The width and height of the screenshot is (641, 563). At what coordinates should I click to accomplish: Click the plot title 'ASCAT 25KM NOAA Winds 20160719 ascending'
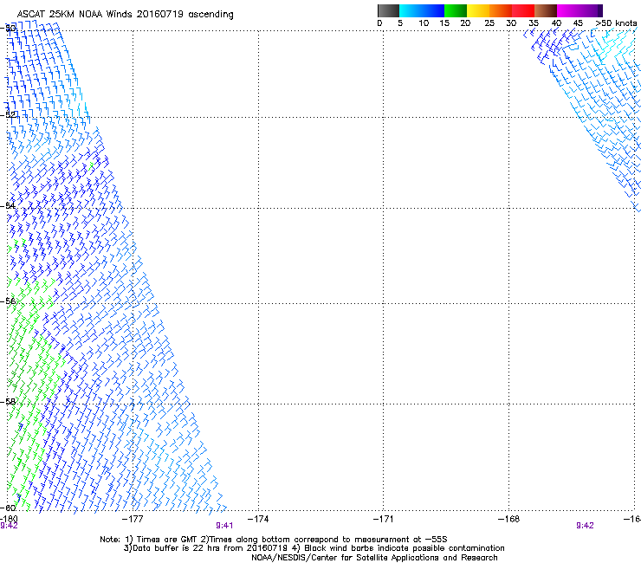125,15
